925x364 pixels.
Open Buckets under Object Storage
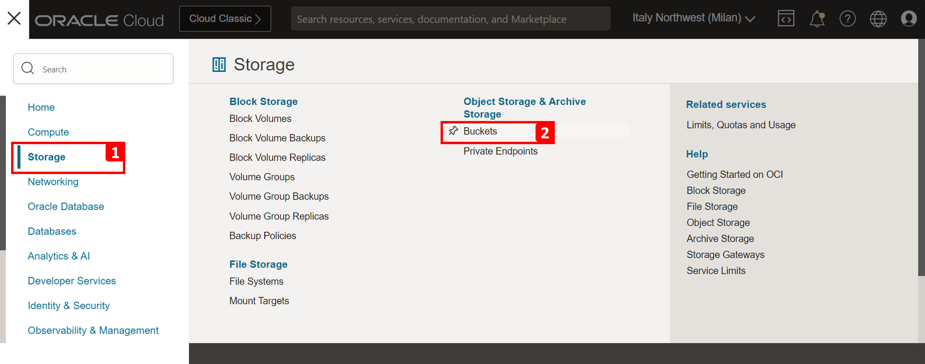pyautogui.click(x=480, y=131)
